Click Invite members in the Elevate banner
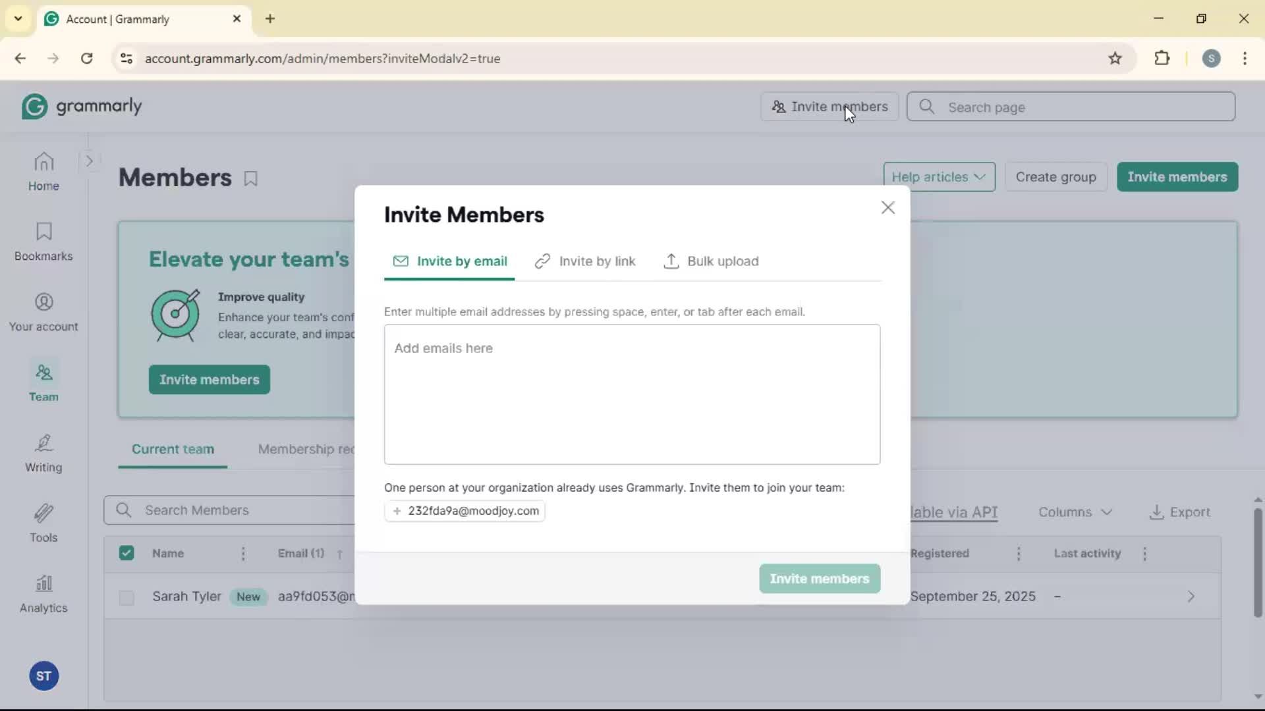The image size is (1265, 711). point(210,380)
